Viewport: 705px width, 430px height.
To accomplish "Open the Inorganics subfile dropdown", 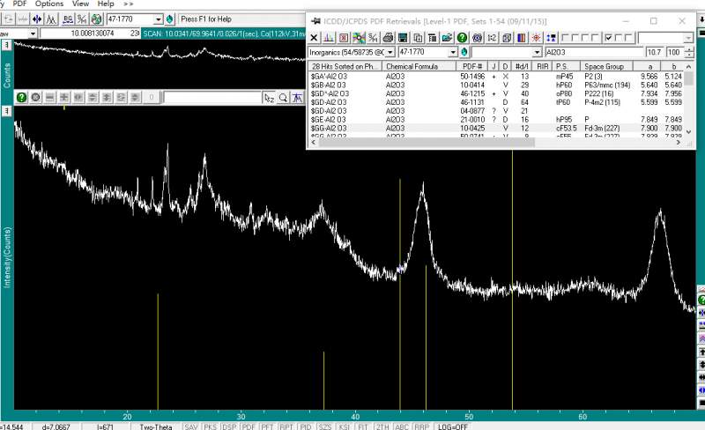I will [390, 53].
